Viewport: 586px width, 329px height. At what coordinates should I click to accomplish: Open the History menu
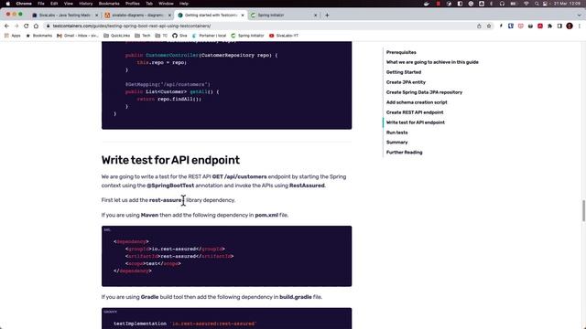click(85, 4)
